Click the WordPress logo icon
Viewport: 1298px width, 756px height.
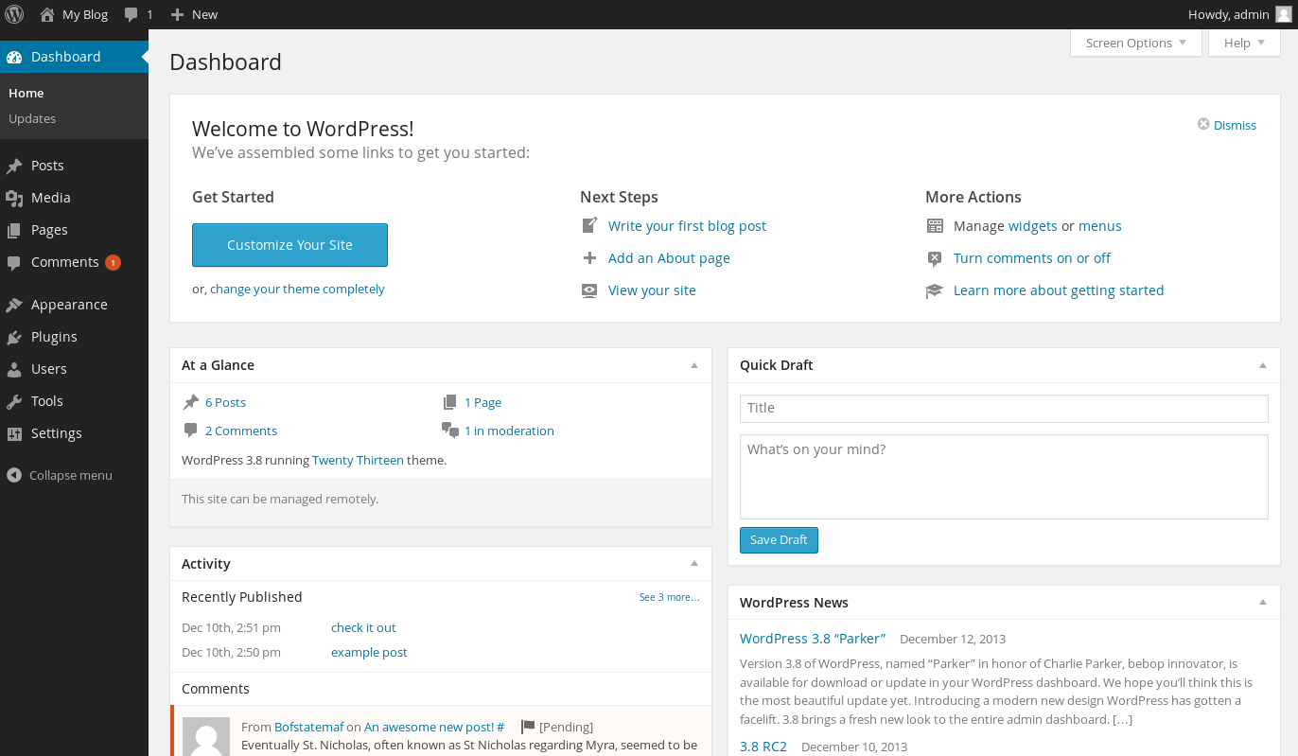pos(14,14)
